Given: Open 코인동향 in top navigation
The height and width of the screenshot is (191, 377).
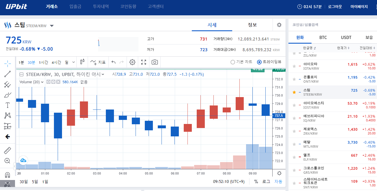Looking at the screenshot, I should click(128, 6).
